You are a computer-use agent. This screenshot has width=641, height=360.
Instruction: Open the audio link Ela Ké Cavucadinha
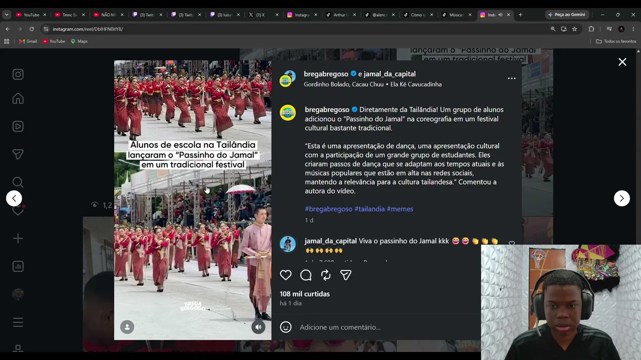pyautogui.click(x=416, y=84)
